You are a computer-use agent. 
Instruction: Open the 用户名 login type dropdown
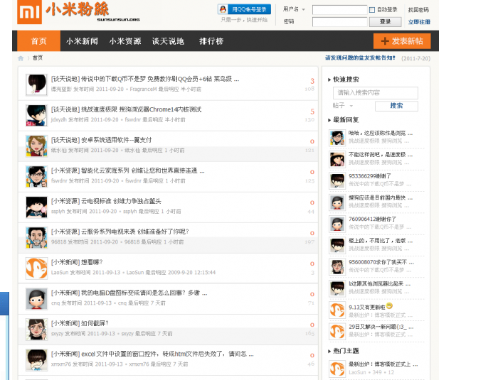pyautogui.click(x=304, y=9)
